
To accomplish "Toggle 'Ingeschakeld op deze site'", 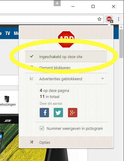I will pos(66,57).
